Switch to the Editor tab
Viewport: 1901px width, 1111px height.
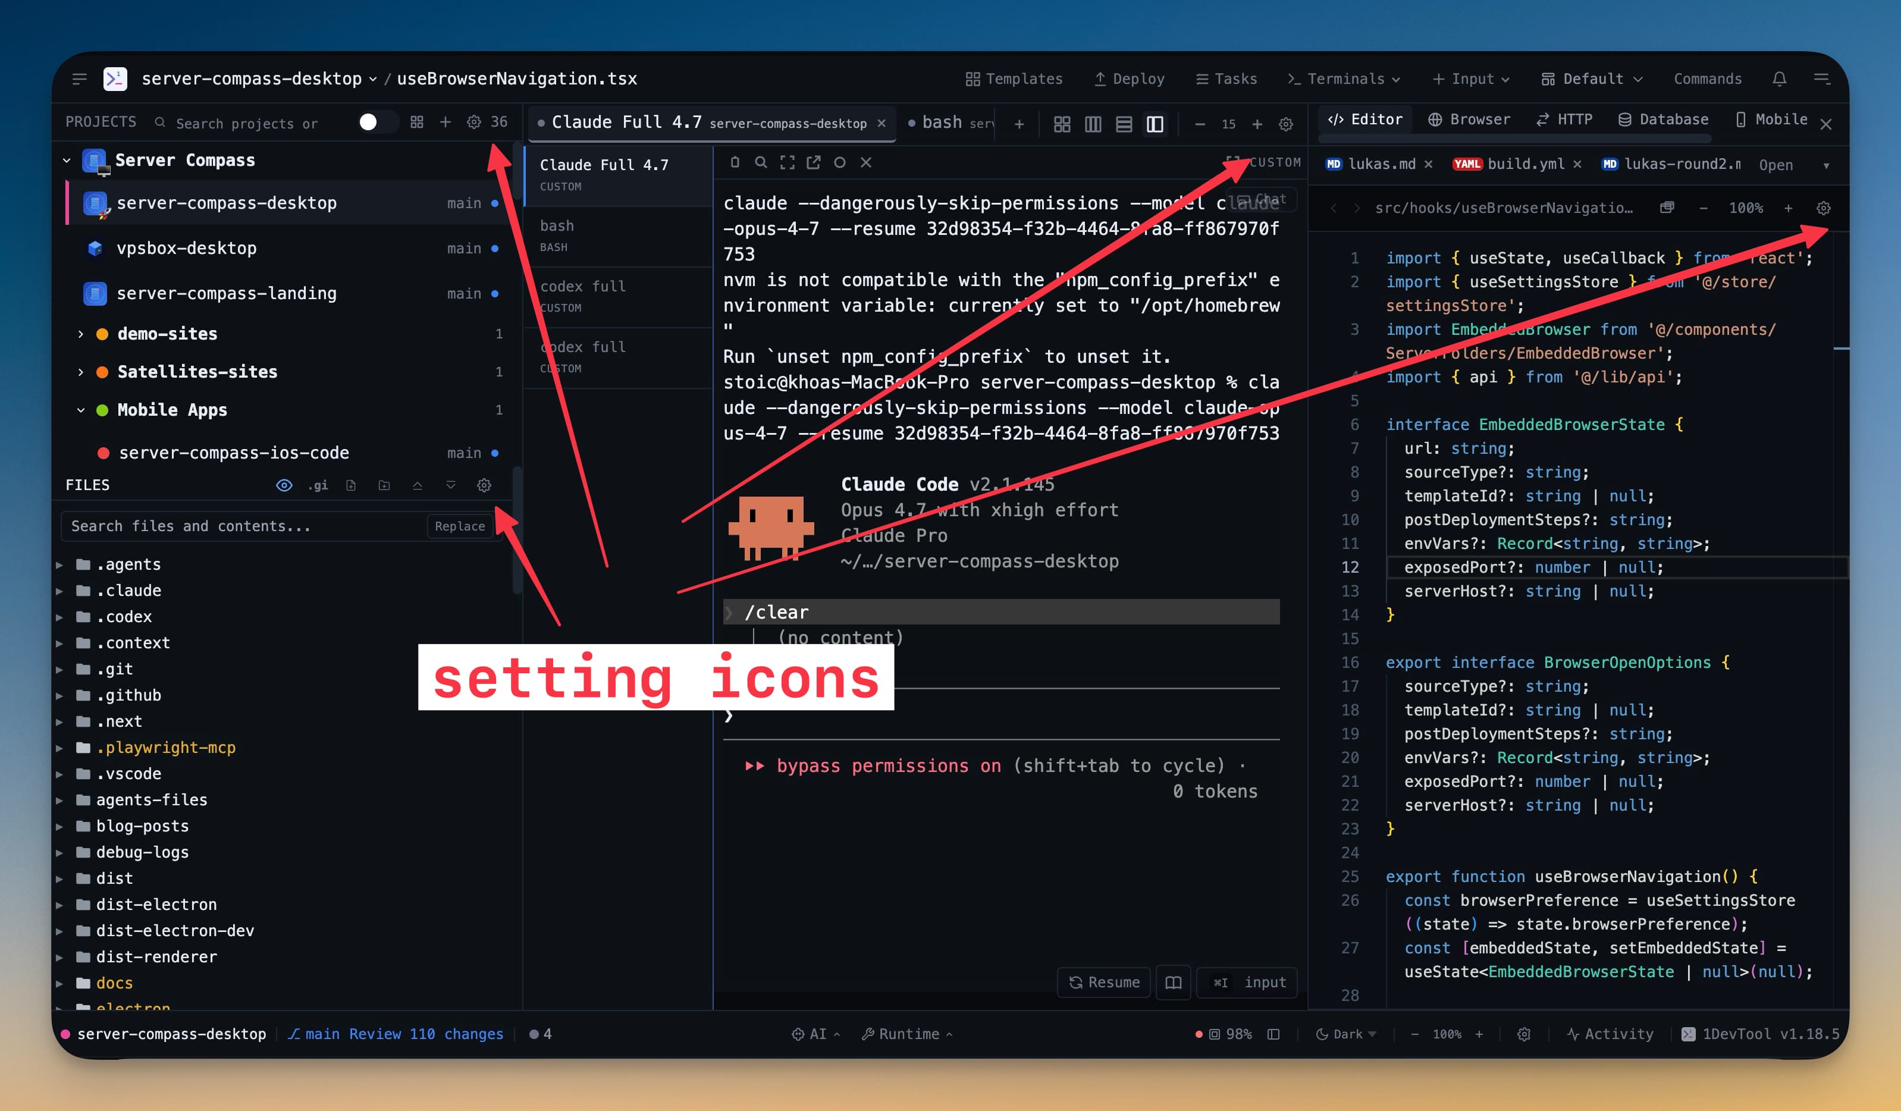pyautogui.click(x=1364, y=120)
